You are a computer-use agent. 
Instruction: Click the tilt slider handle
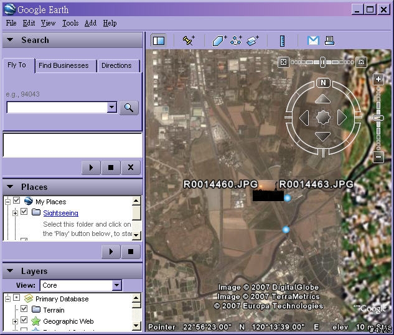[x=322, y=62]
